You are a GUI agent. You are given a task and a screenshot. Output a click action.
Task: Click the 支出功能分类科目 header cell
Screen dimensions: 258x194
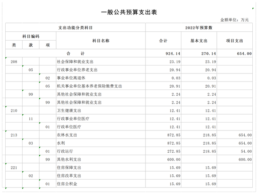click(76, 28)
